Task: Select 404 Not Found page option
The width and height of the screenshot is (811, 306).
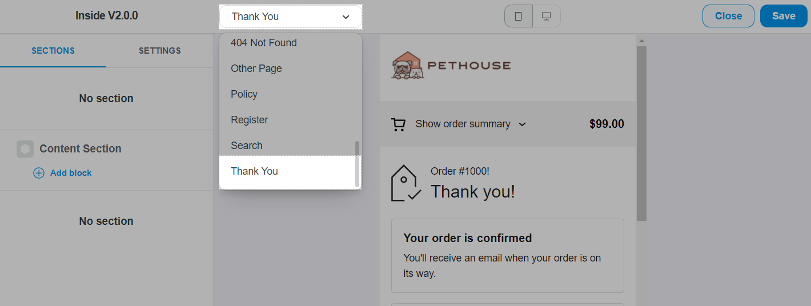Action: (264, 43)
